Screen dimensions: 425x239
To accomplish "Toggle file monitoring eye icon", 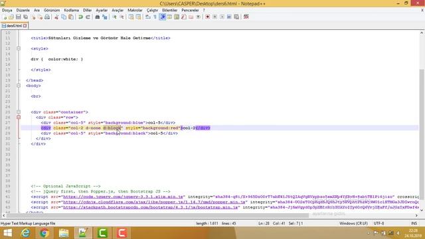I will (x=198, y=17).
